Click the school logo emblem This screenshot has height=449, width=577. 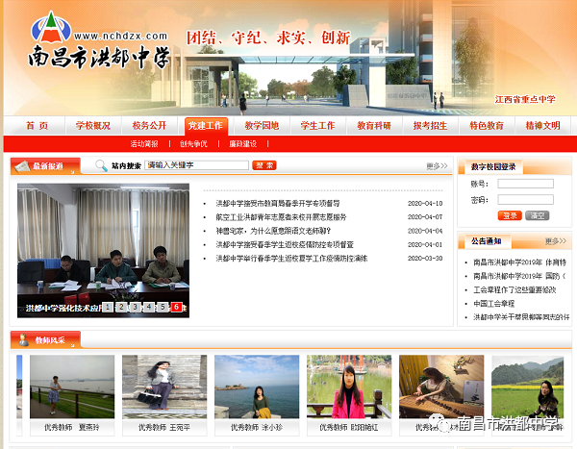51,27
